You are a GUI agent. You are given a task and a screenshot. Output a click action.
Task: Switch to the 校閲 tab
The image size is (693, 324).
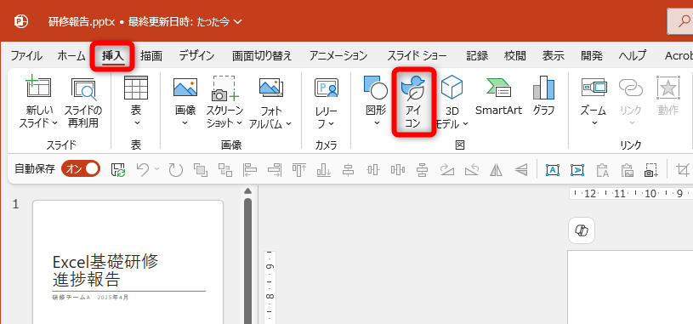point(515,55)
